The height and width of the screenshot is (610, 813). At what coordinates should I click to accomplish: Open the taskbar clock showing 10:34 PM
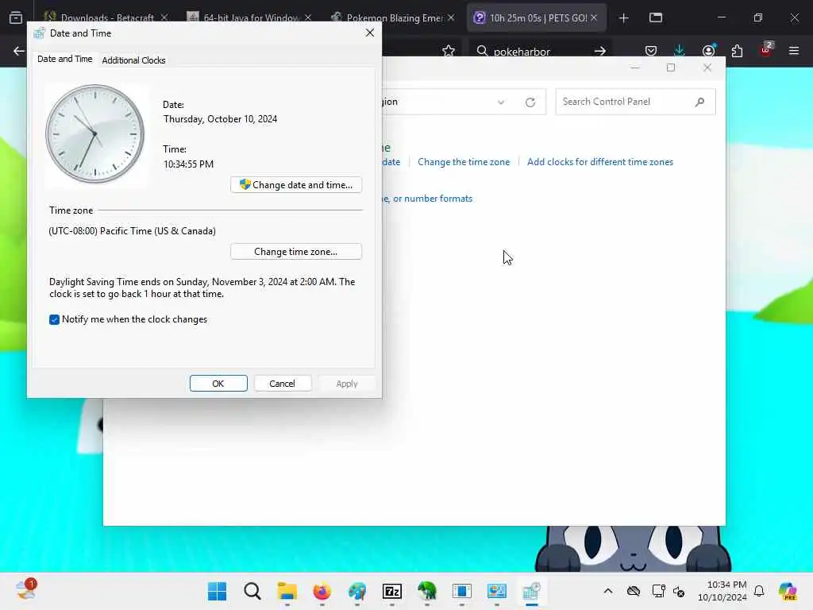click(722, 591)
